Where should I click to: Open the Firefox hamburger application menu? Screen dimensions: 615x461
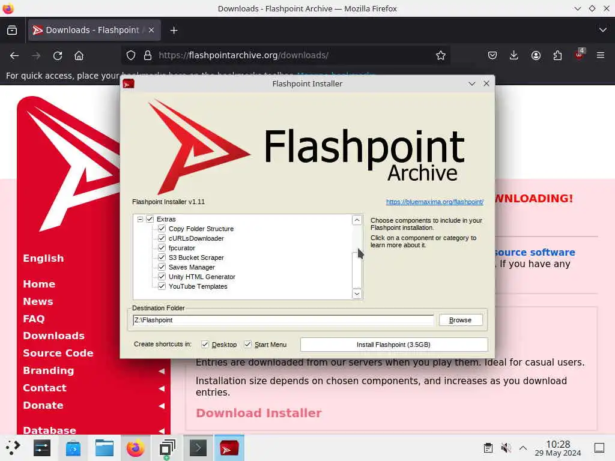point(601,55)
